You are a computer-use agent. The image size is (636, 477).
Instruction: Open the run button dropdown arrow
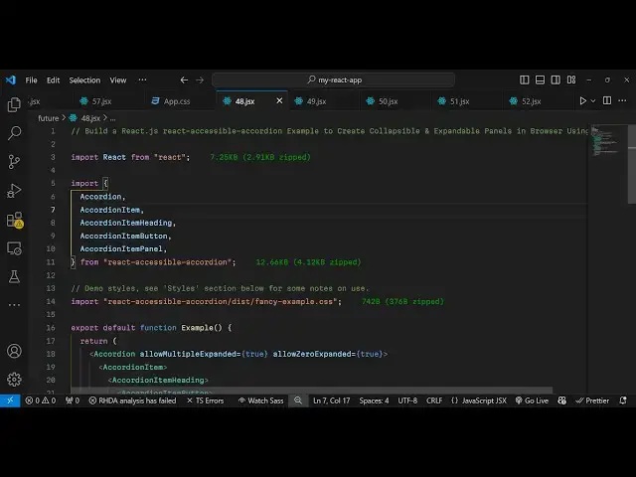593,100
